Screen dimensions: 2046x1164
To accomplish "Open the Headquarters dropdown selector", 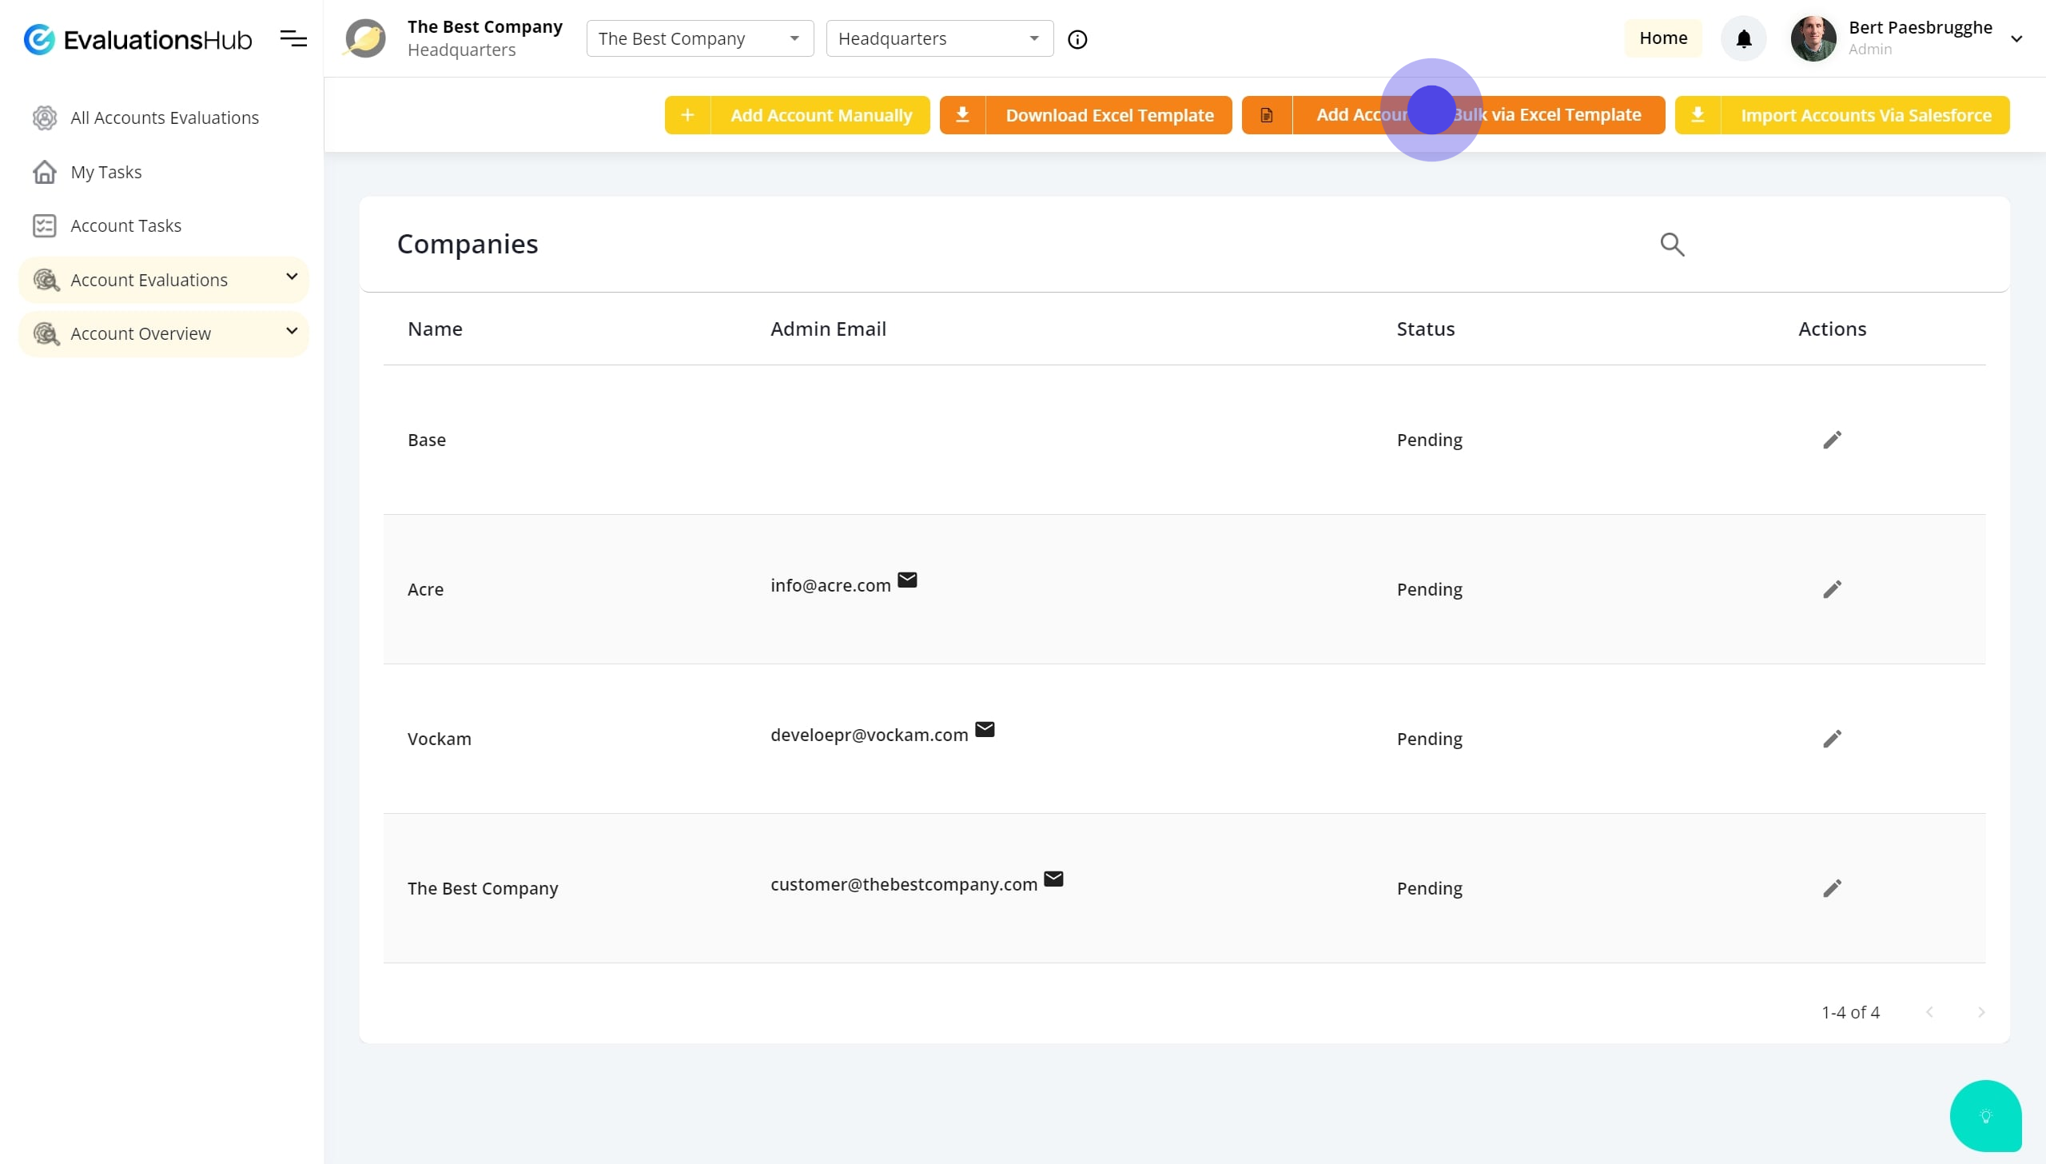I will [x=939, y=38].
